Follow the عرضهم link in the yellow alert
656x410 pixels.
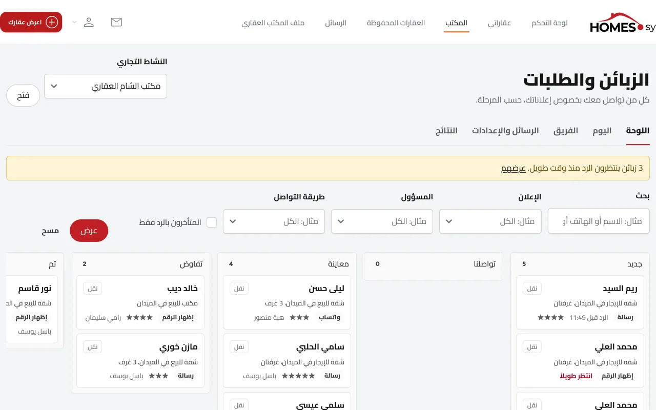pyautogui.click(x=514, y=168)
